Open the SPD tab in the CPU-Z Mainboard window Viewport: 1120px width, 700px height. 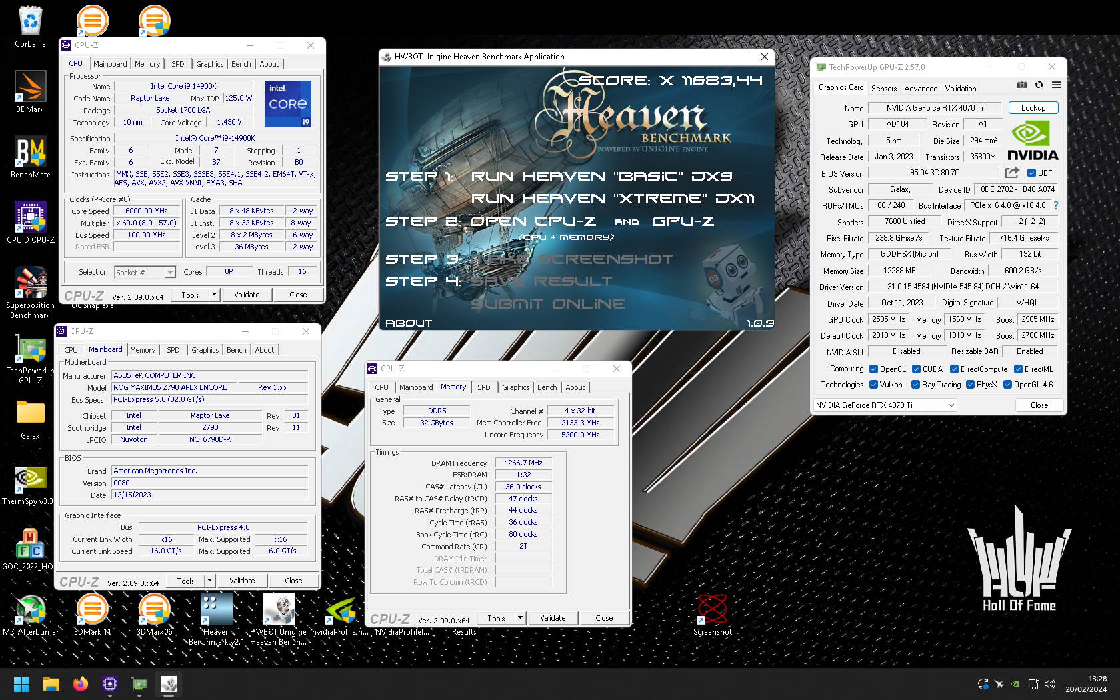coord(173,350)
